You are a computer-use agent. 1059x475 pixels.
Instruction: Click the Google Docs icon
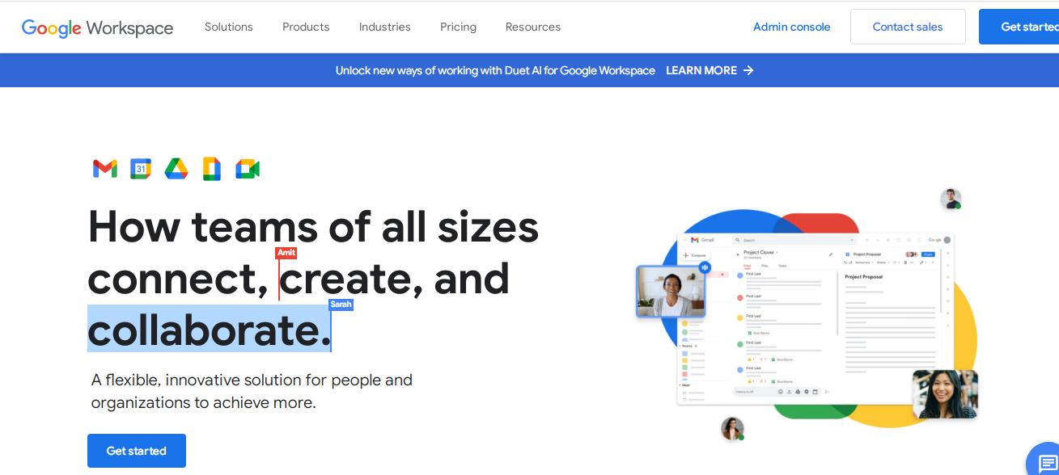(212, 169)
